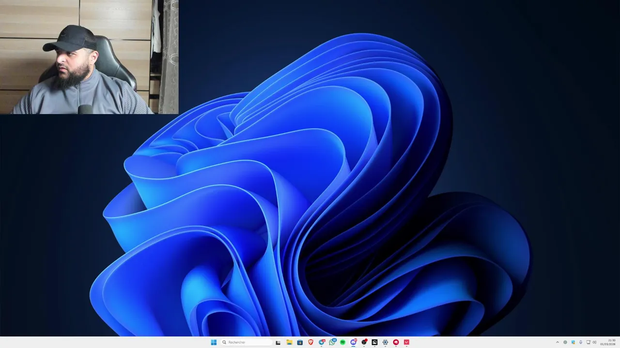Open the black square app icon
The width and height of the screenshot is (620, 348).
pos(374,342)
